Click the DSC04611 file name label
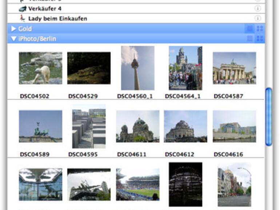 point(132,154)
